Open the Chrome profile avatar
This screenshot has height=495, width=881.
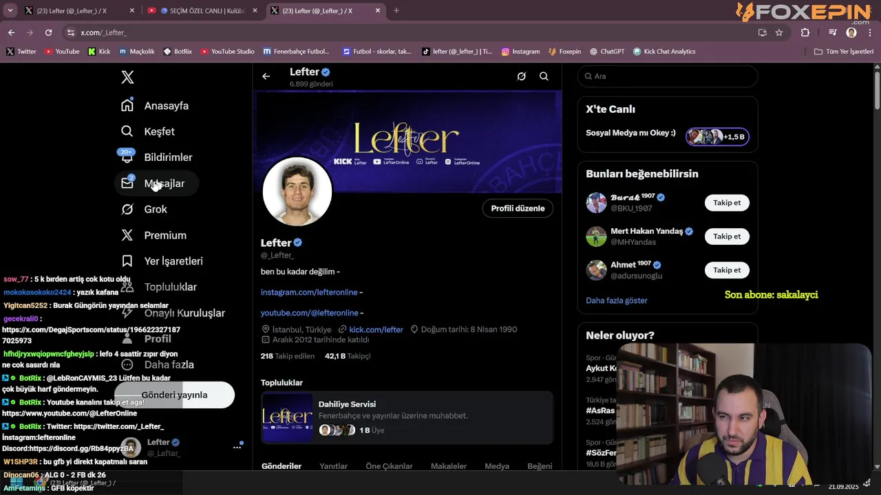[851, 32]
